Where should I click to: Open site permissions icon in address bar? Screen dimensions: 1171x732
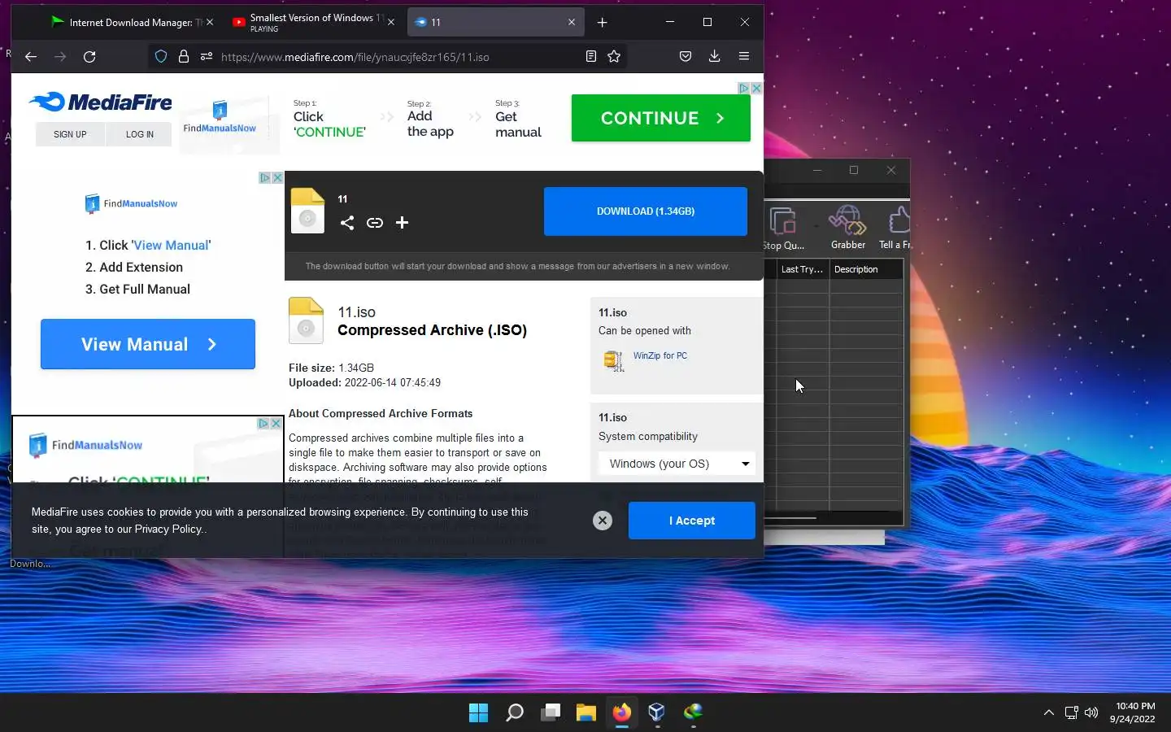point(207,56)
